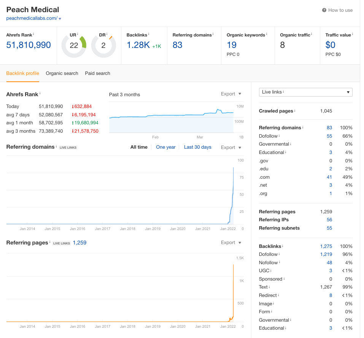
Task: Click info icon beside DR gauge
Action: coord(107,34)
